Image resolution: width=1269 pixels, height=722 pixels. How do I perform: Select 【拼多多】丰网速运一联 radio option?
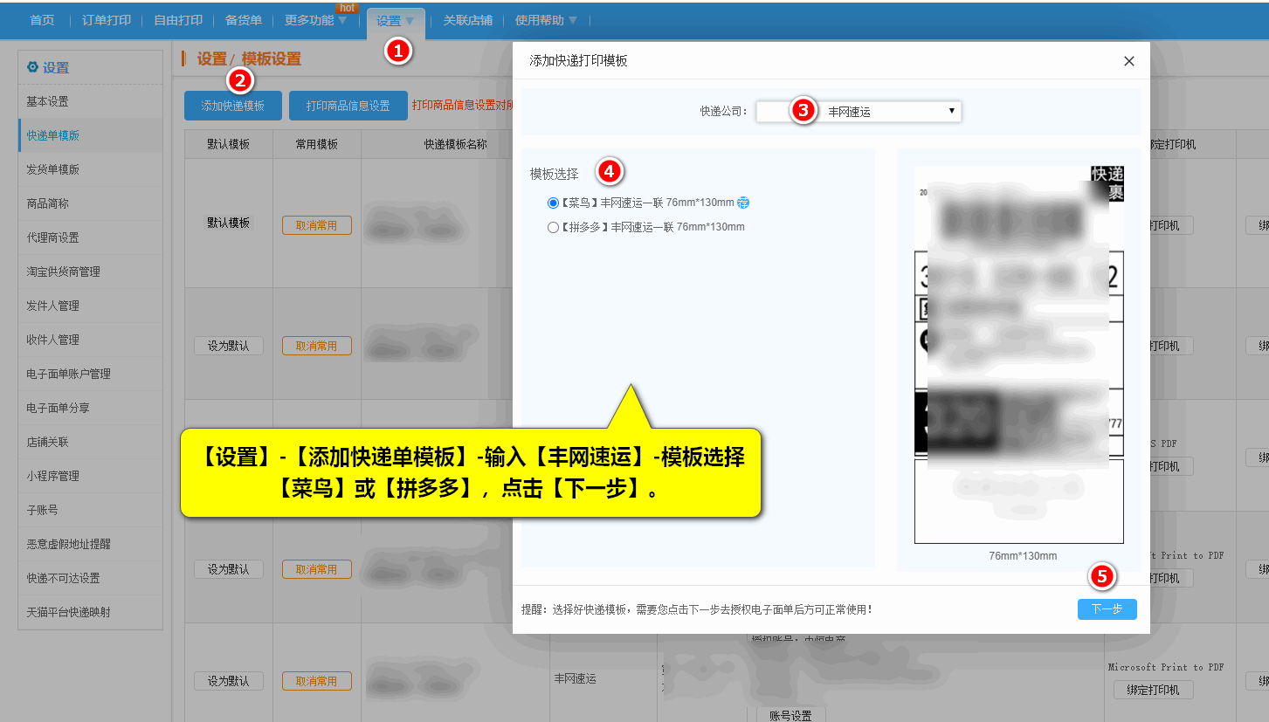pyautogui.click(x=553, y=227)
